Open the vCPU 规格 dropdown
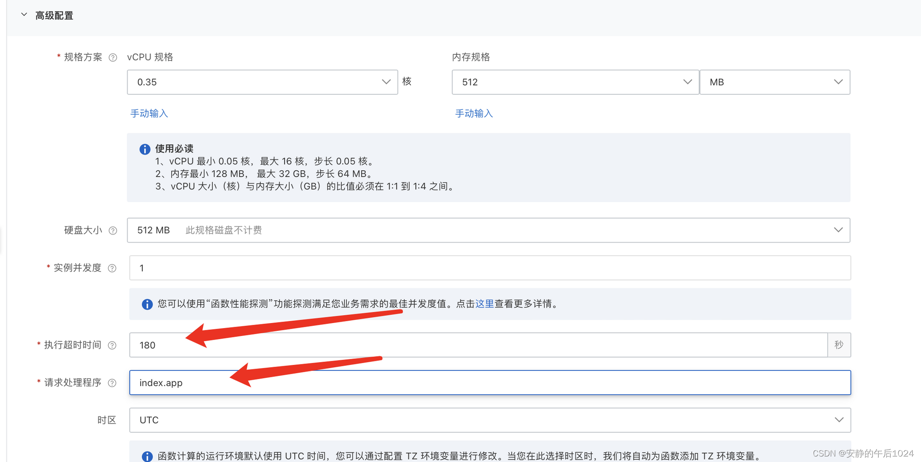Viewport: 921px width, 462px height. coord(386,82)
